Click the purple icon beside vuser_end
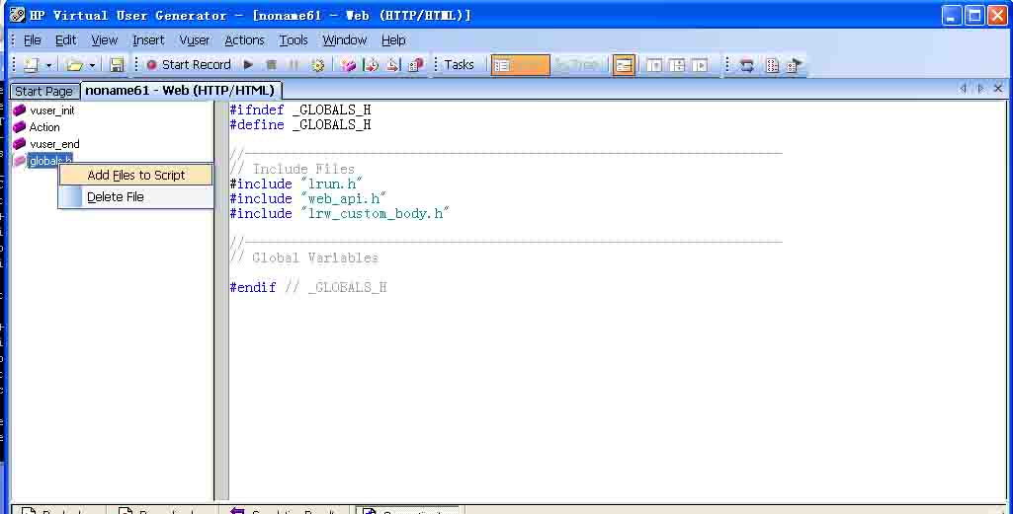The height and width of the screenshot is (514, 1013). (x=20, y=144)
